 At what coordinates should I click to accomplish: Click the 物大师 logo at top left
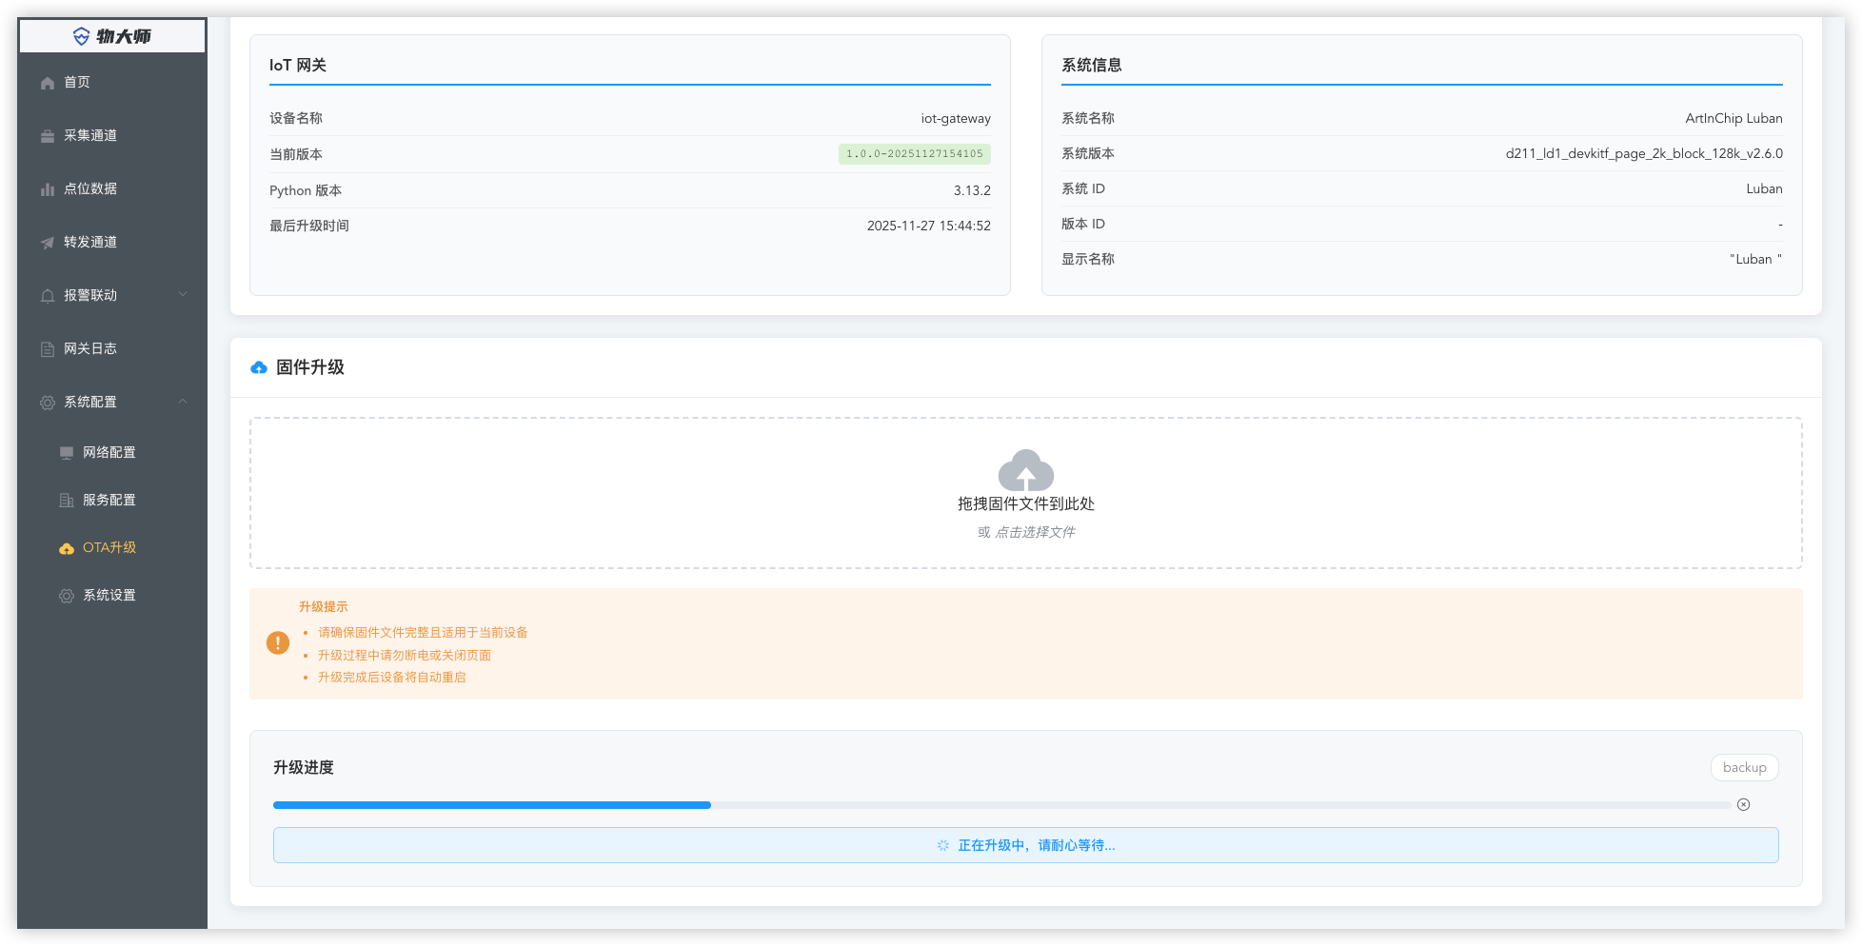(x=112, y=36)
